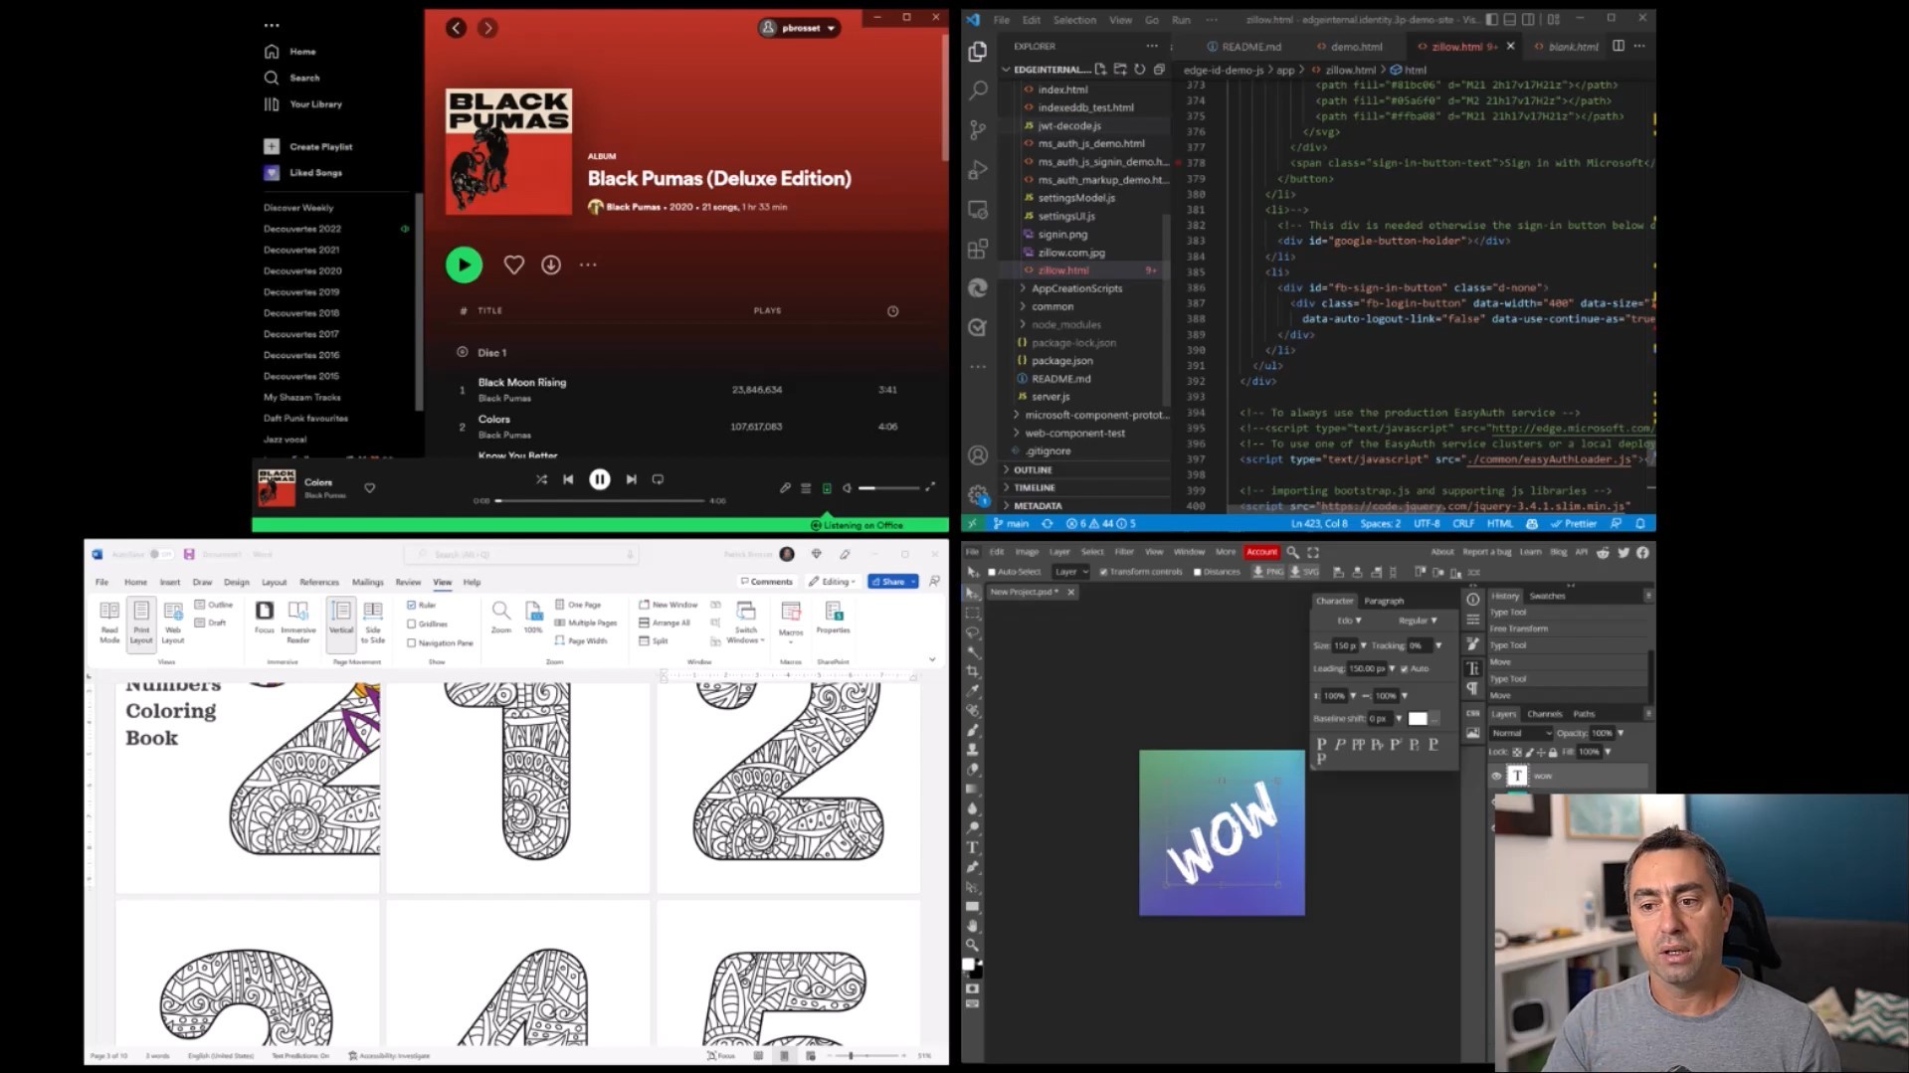Pause playback in Spotify player bar
1909x1073 pixels.
600,479
